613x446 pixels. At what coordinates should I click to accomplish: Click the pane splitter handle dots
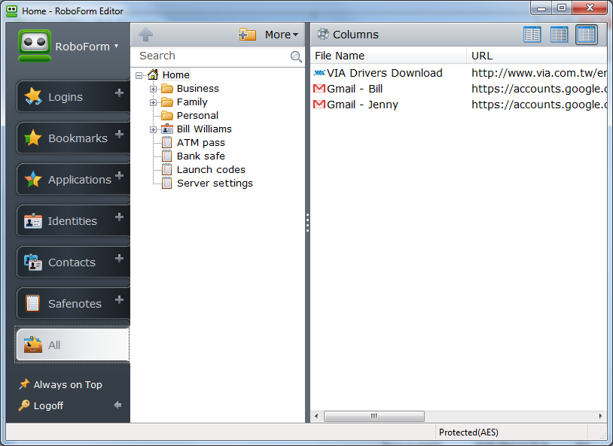(x=308, y=223)
